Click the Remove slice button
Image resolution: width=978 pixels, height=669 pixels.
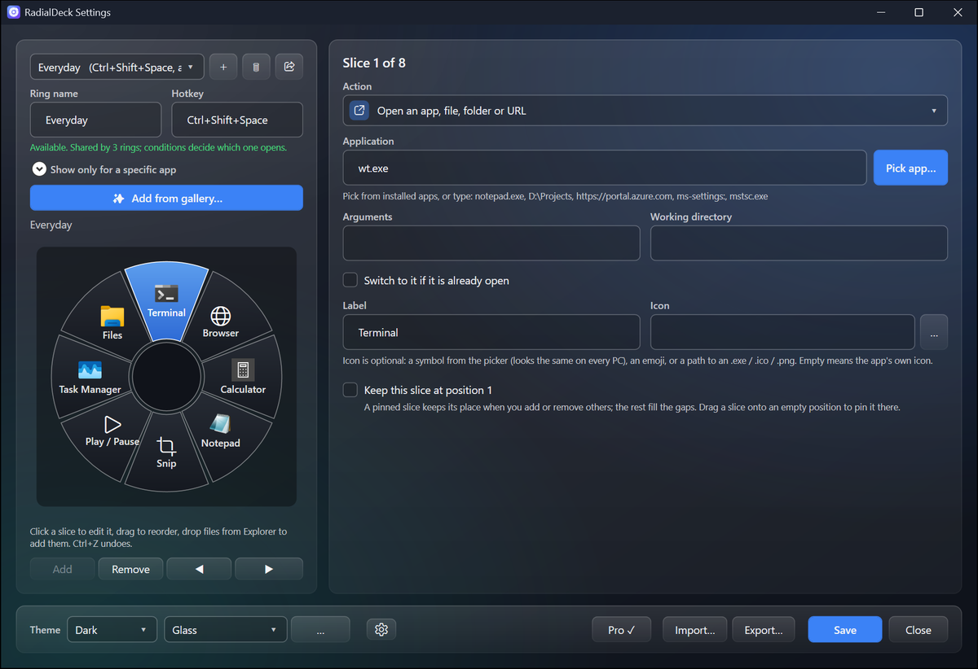pyautogui.click(x=130, y=570)
